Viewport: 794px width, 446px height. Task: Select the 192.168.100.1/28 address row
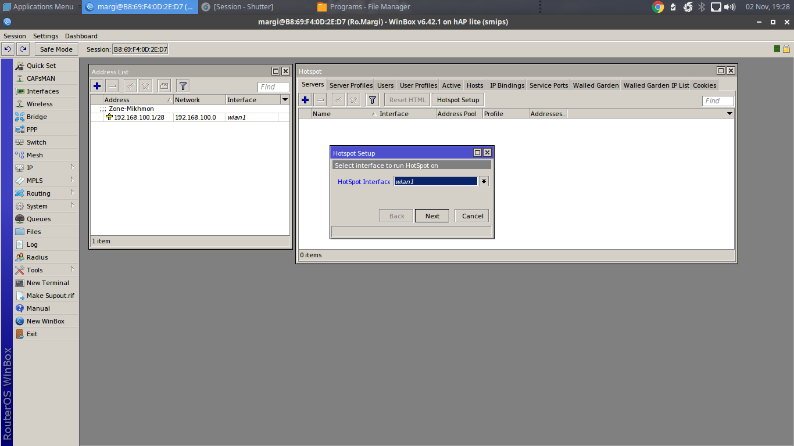189,117
